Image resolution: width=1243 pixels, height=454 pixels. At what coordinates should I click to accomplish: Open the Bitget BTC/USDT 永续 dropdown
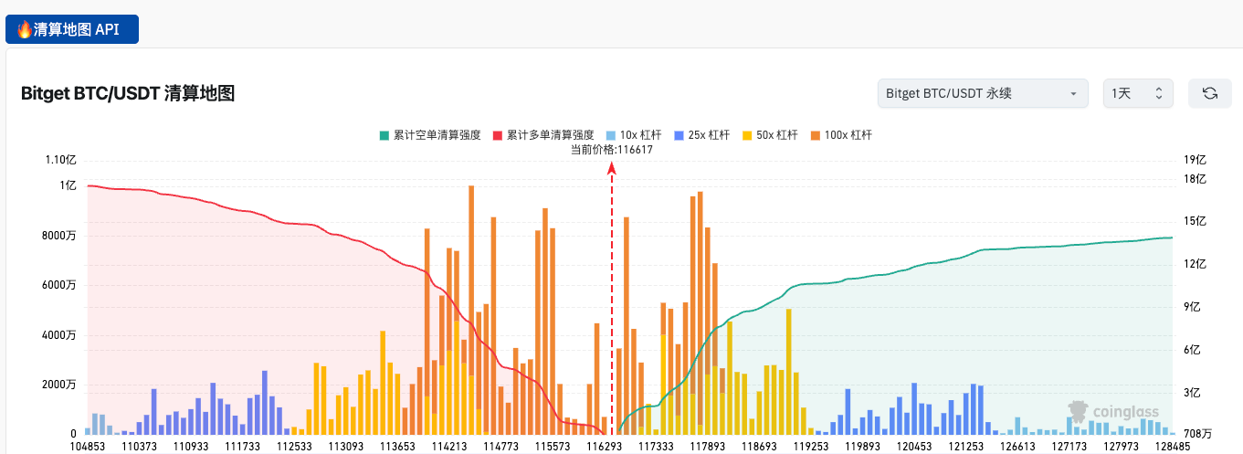coord(983,93)
